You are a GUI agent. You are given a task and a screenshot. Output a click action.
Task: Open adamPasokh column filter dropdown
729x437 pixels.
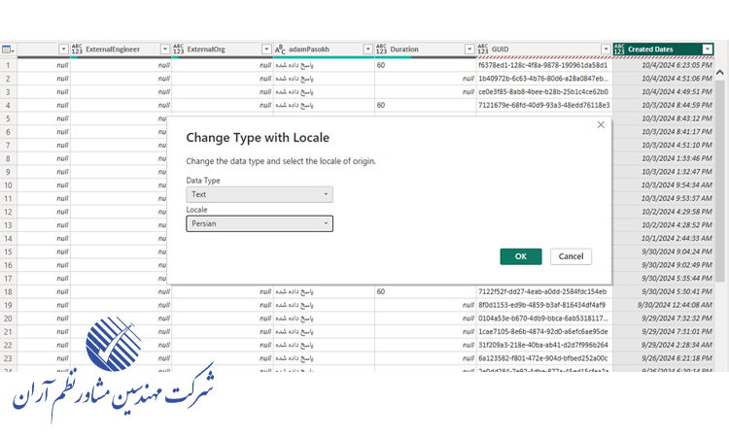(x=367, y=50)
